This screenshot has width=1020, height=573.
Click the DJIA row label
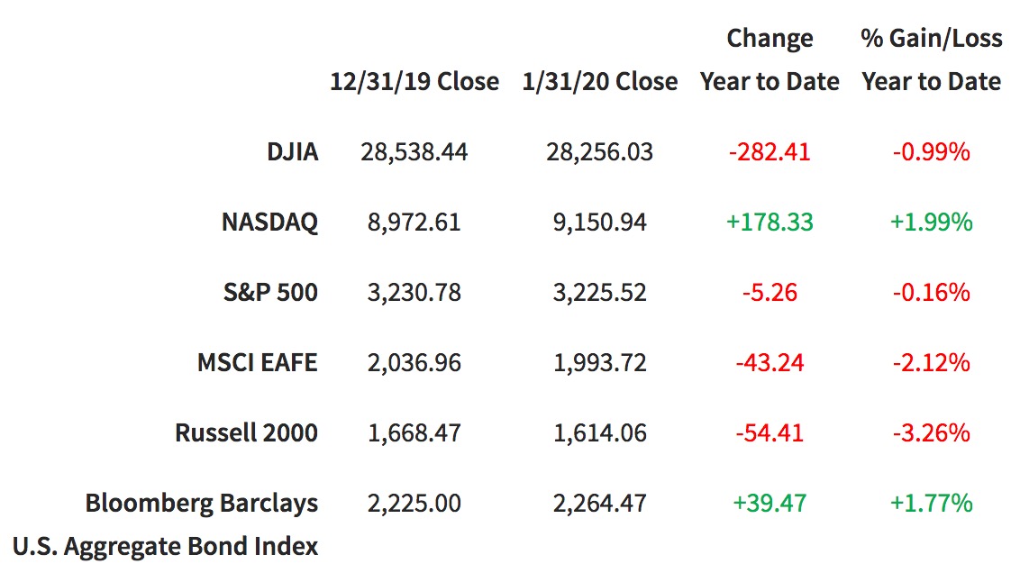click(292, 151)
